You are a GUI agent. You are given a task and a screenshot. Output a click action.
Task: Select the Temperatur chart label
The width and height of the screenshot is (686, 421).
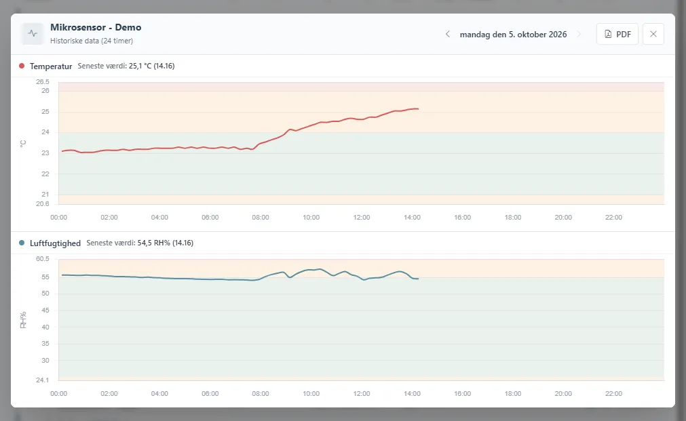(x=51, y=66)
